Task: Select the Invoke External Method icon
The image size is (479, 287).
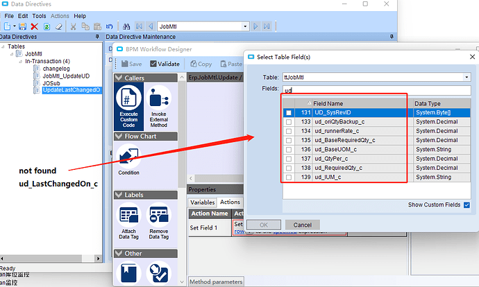Action: pos(158,107)
